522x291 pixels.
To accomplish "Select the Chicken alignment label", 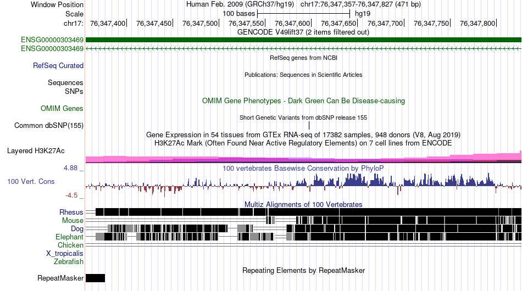I will [70, 245].
